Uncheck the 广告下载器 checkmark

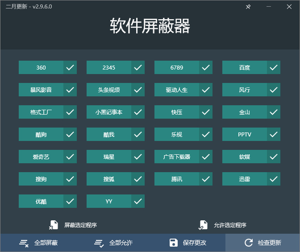coord(206,157)
